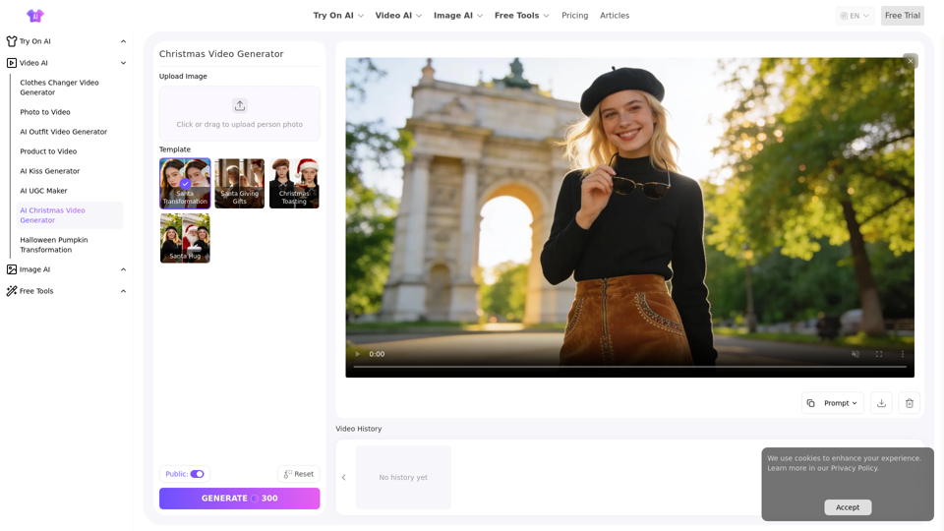
Task: Open the Pricing page
Action: point(574,16)
